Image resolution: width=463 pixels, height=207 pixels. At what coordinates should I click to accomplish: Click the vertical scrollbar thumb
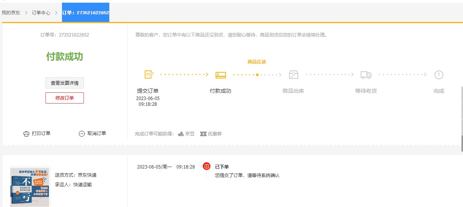click(461, 144)
